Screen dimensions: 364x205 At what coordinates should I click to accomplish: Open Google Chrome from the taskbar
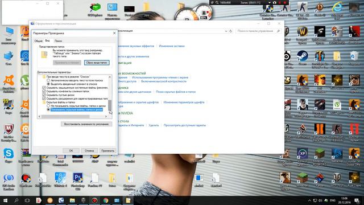pyautogui.click(x=106, y=200)
